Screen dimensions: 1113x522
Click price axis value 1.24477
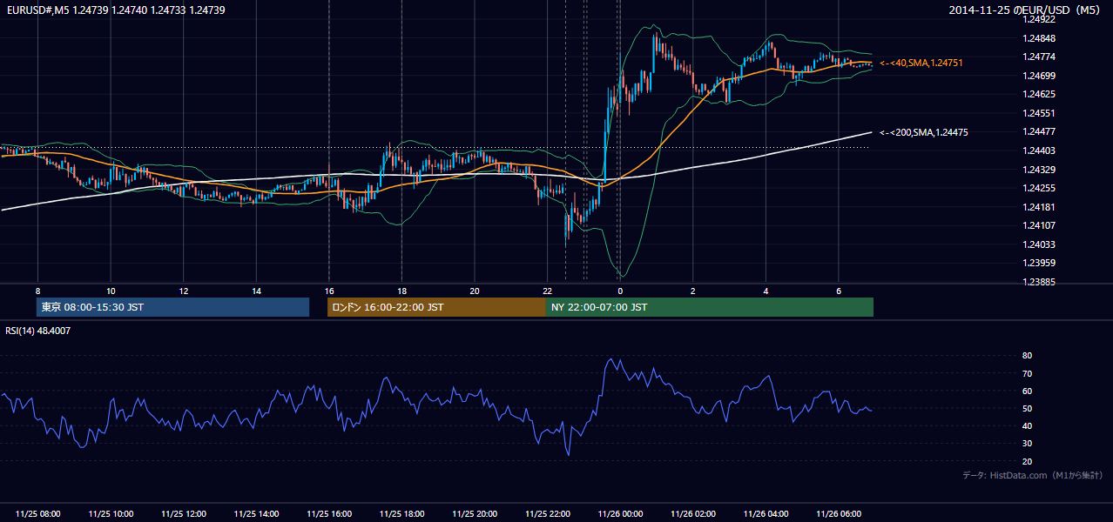coord(1039,131)
